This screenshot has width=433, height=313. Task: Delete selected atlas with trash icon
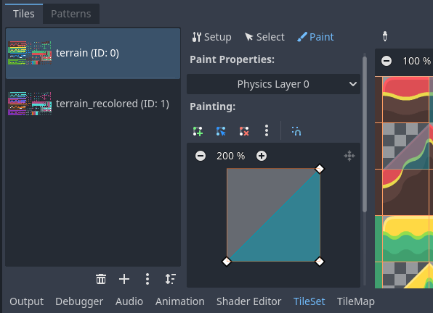[x=101, y=279]
